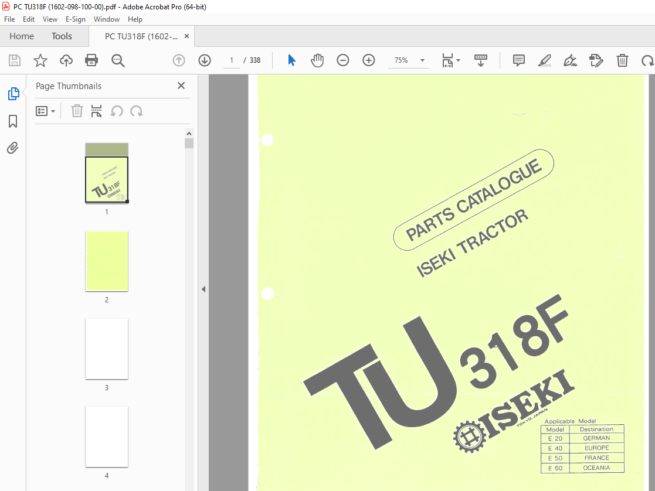Viewport: 655px width, 491px height.
Task: Go to the previous page arrow
Action: pyautogui.click(x=179, y=60)
